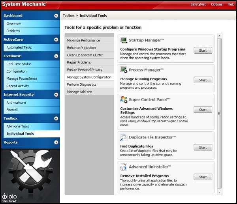Click the Super Control Panel title text
Image resolution: width=237 pixels, height=204 pixels.
(x=149, y=100)
